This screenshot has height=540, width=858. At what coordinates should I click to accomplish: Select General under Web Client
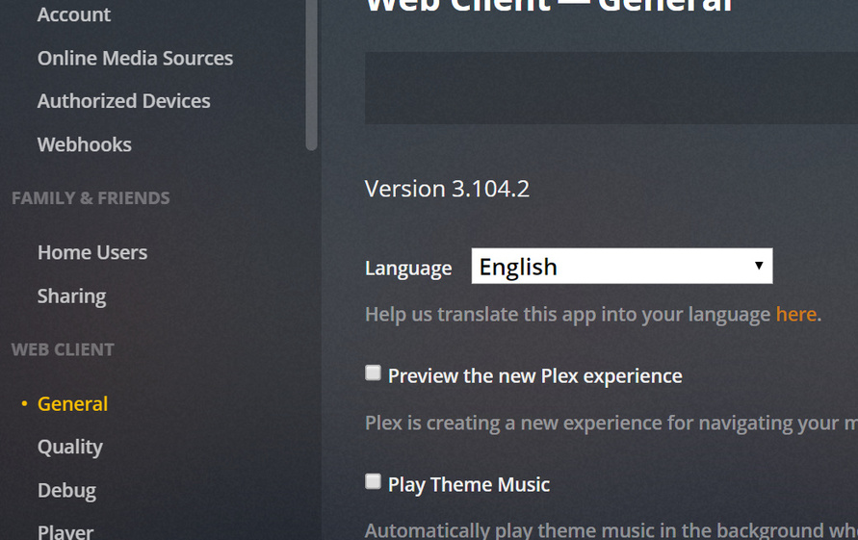click(x=72, y=403)
